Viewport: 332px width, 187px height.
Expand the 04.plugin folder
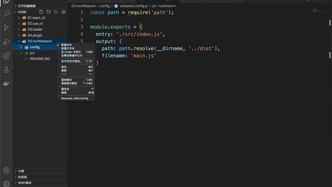pos(19,35)
